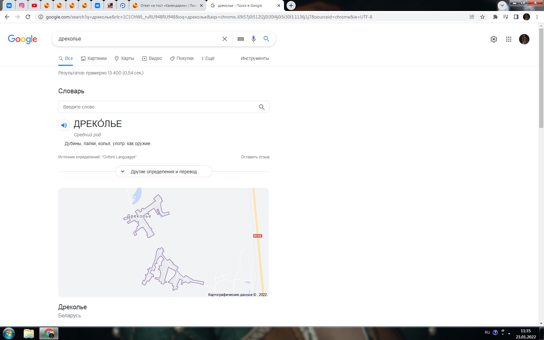The height and width of the screenshot is (340, 544).
Task: Open the Инструменты search tools
Action: tap(255, 58)
